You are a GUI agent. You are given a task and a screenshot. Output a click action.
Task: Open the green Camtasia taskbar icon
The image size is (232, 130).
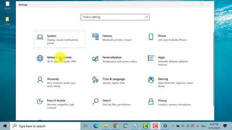(x=145, y=126)
